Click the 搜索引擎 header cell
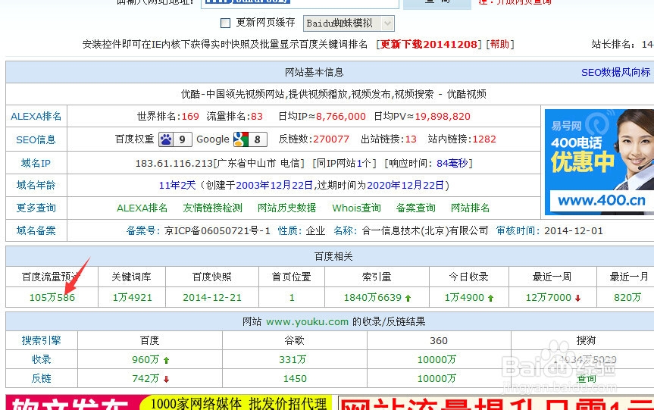The width and height of the screenshot is (654, 410). point(41,340)
